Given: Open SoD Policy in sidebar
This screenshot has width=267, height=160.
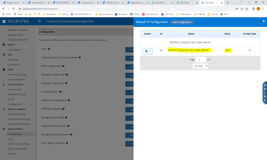Looking at the screenshot, I should (13, 60).
